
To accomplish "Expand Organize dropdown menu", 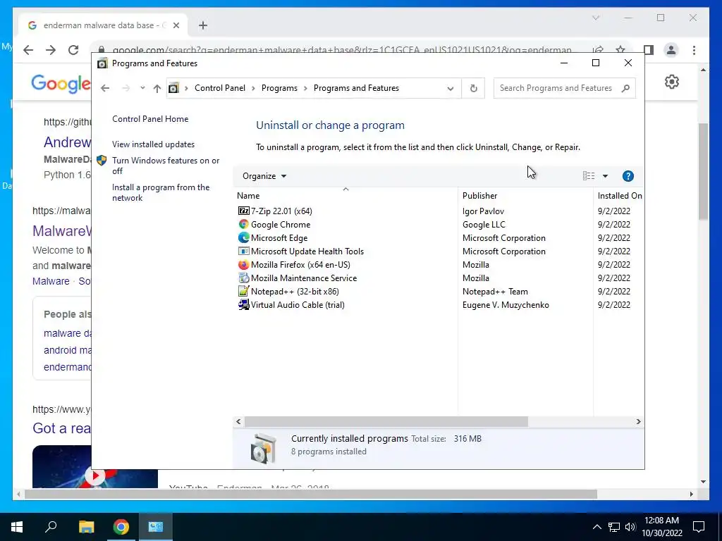I will [264, 175].
